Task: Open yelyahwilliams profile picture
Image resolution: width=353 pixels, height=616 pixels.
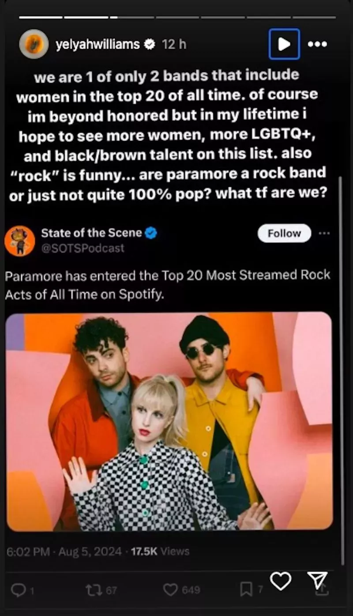Action: pyautogui.click(x=34, y=44)
